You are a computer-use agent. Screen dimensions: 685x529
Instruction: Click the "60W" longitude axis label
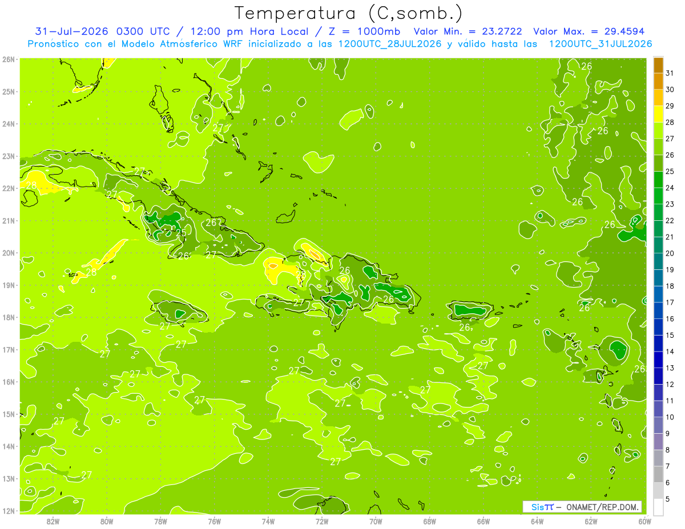coord(645,521)
